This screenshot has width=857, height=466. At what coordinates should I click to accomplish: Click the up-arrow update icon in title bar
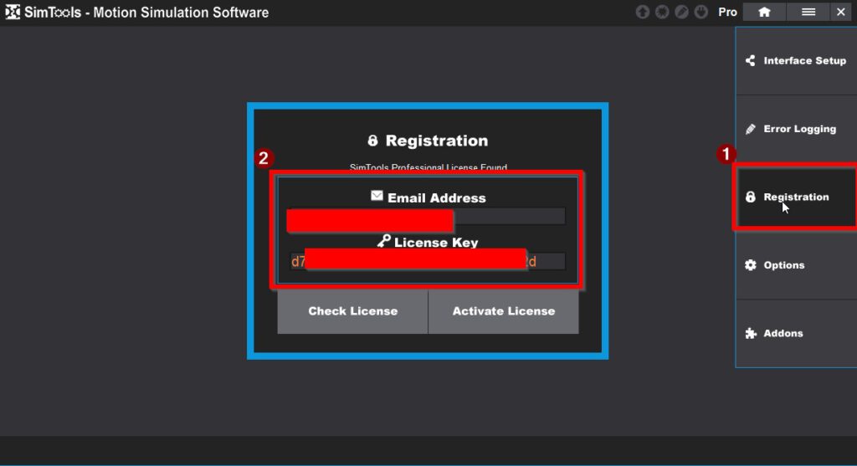tap(642, 12)
